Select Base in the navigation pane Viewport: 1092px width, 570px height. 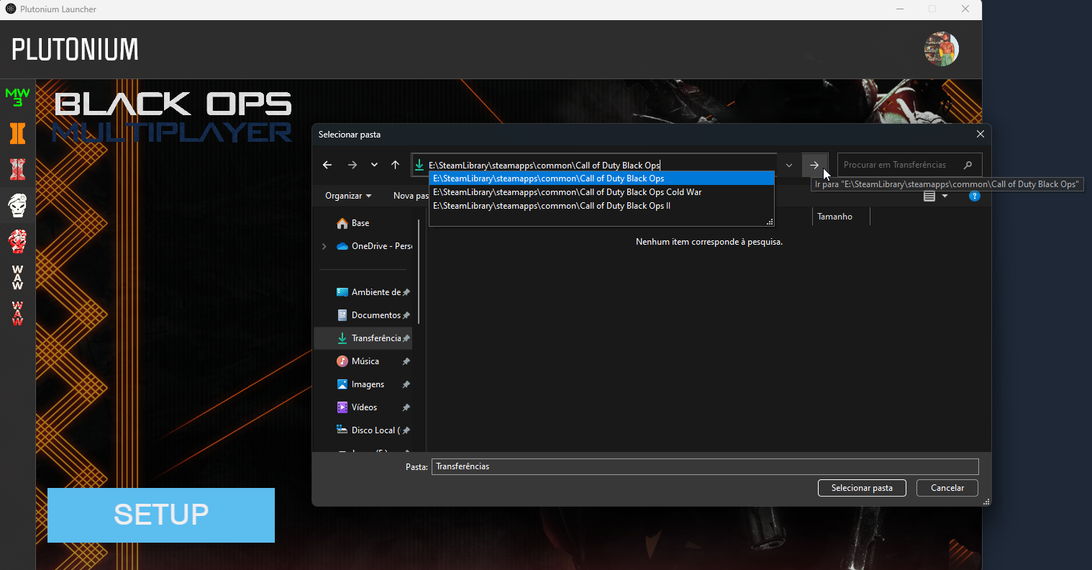pos(360,223)
